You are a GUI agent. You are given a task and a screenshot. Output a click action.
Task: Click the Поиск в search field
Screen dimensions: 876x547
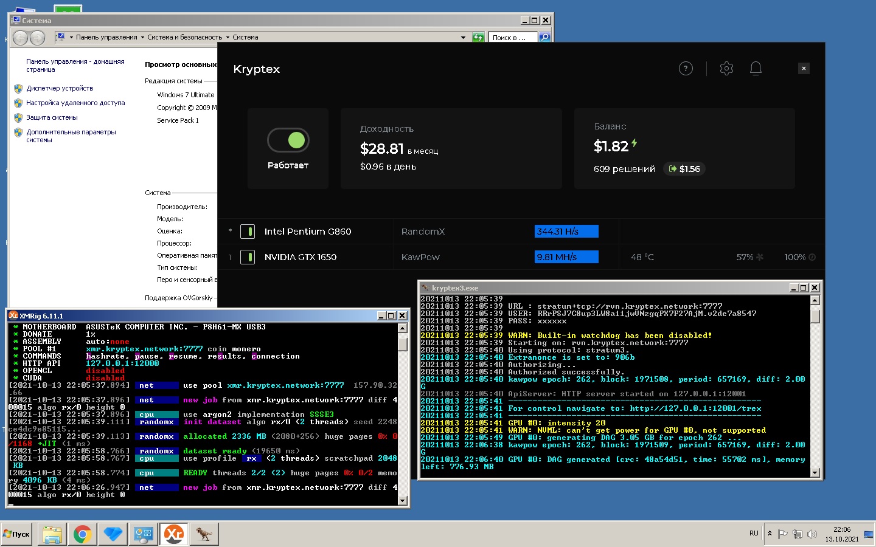click(x=513, y=38)
